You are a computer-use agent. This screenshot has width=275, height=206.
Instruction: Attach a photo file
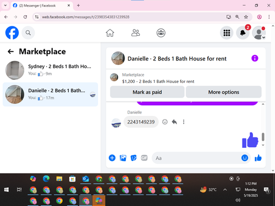pos(123,158)
